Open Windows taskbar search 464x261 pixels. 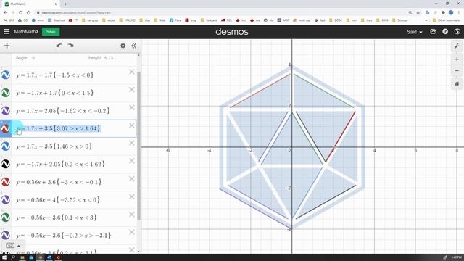tap(13, 257)
